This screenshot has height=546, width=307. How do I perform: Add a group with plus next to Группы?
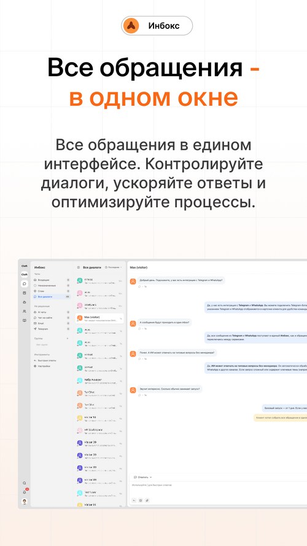click(x=68, y=338)
